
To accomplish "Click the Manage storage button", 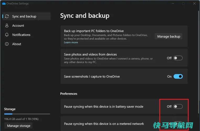I will click(19, 126).
